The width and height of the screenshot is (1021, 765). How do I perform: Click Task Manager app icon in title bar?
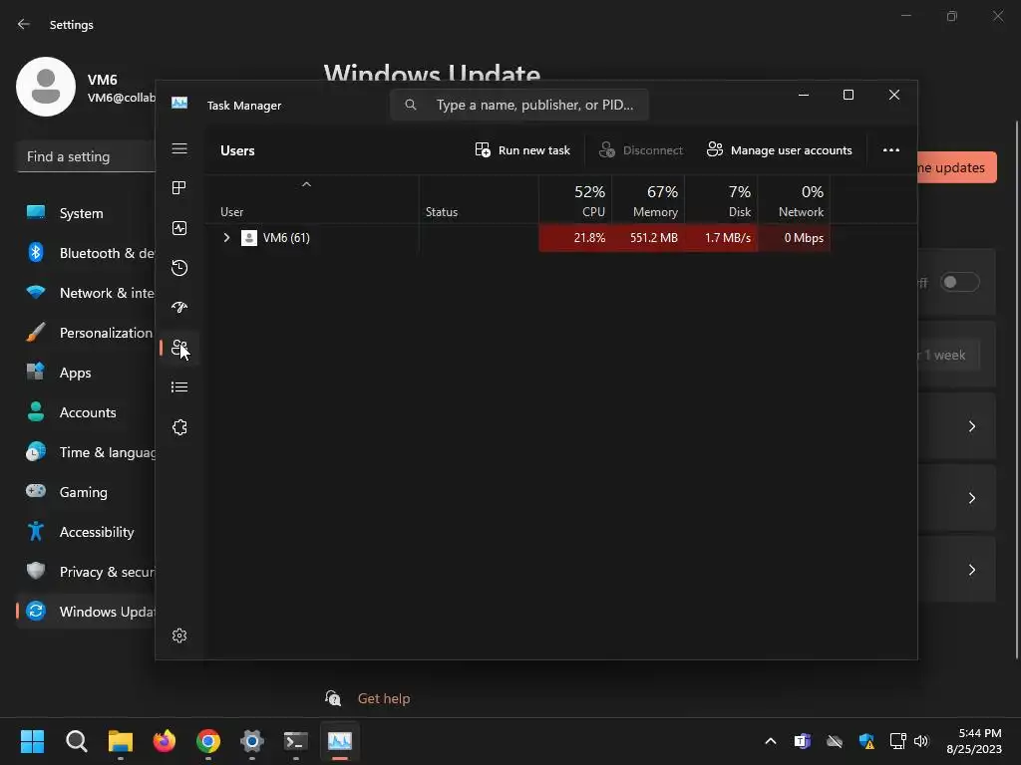pos(179,104)
